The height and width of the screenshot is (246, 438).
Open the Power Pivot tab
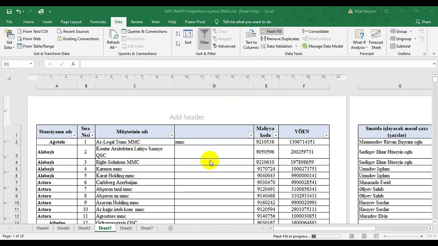(195, 22)
